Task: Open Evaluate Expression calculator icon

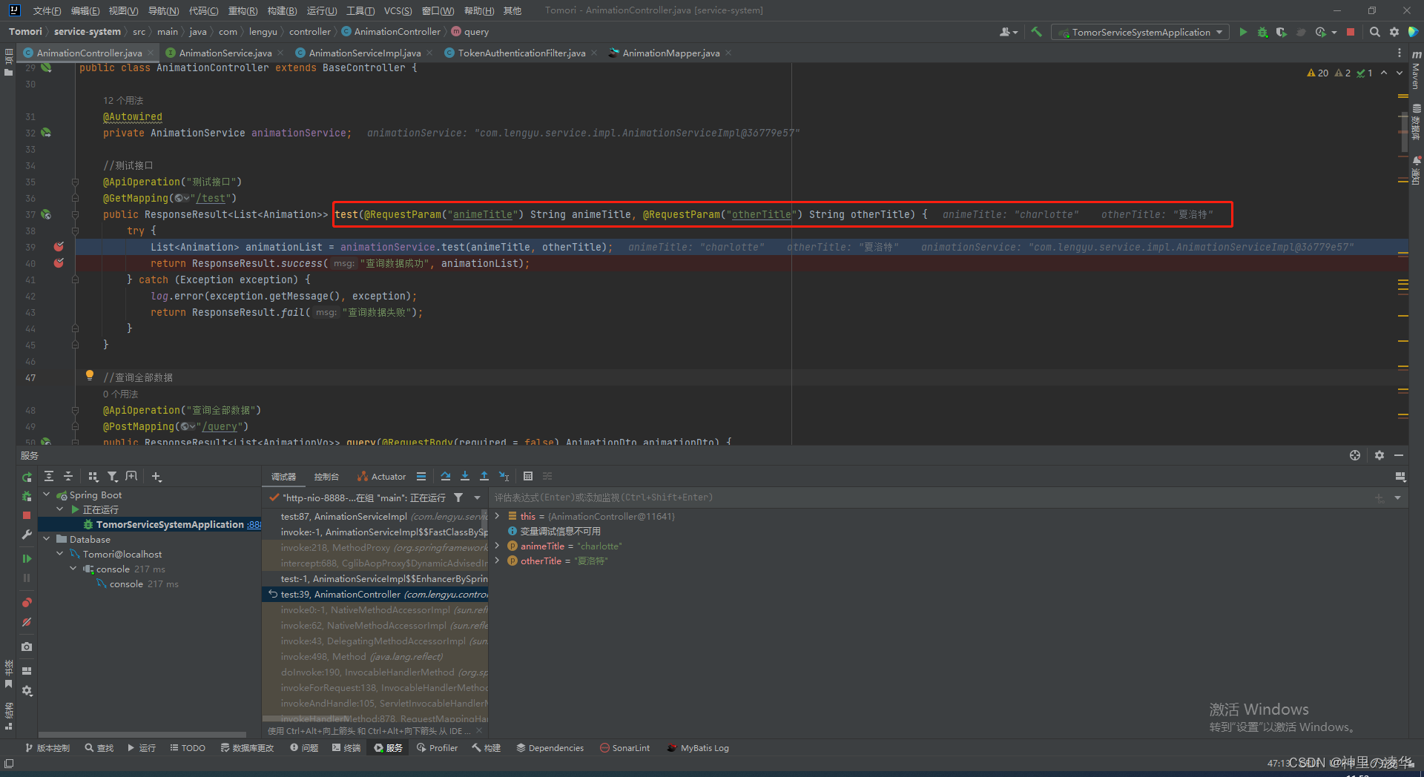Action: click(x=528, y=477)
